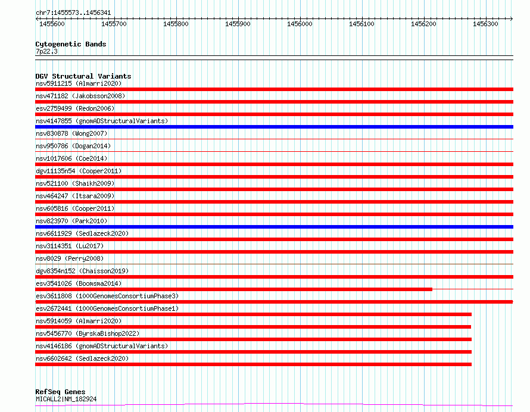
Task: Click the blue bar under nsv823970 (Park2010)
Action: tap(274, 227)
